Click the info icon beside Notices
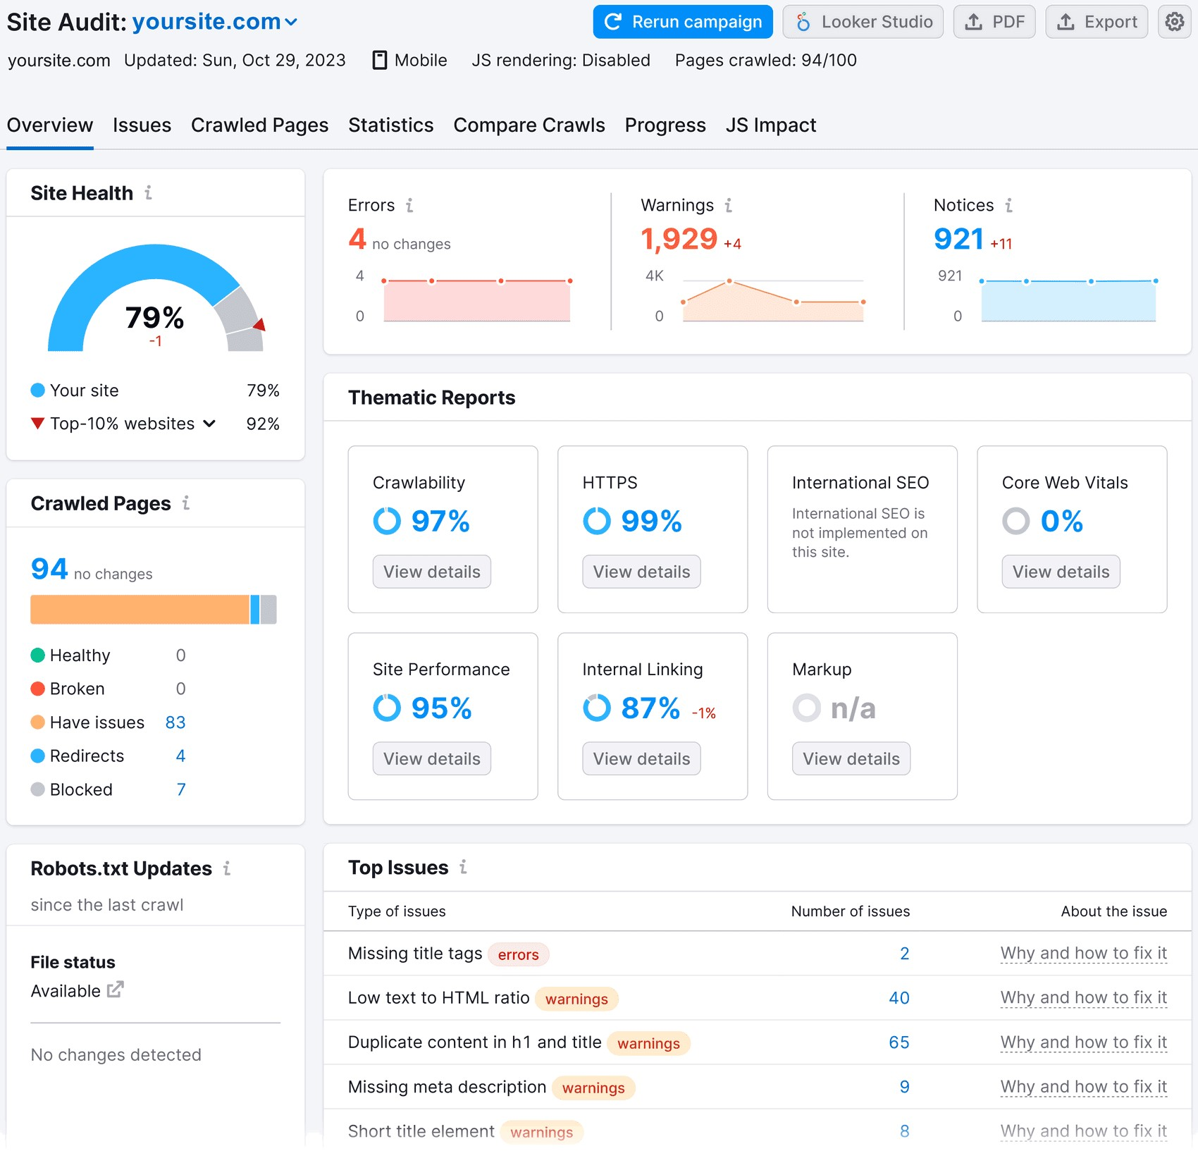 [x=1008, y=205]
